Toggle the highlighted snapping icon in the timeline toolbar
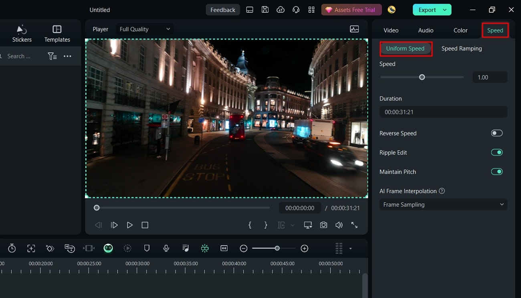 point(205,248)
